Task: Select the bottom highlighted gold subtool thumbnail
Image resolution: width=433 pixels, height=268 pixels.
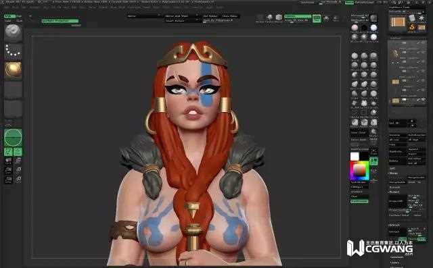Action: (x=395, y=101)
